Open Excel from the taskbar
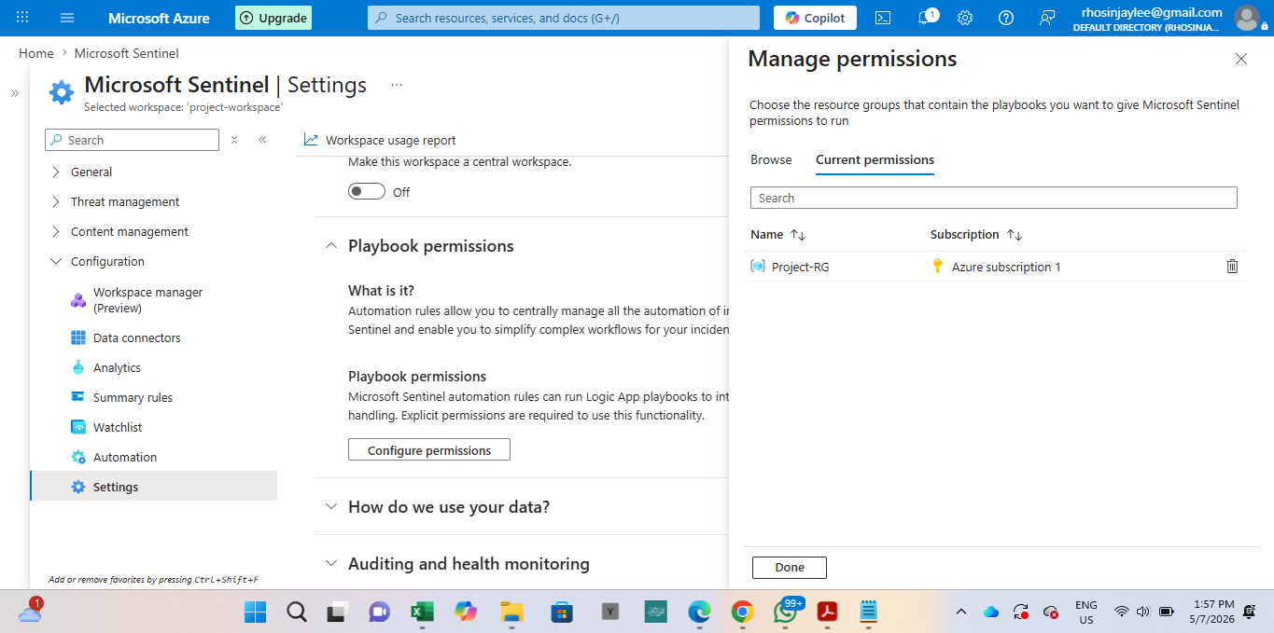Image resolution: width=1274 pixels, height=633 pixels. click(422, 612)
